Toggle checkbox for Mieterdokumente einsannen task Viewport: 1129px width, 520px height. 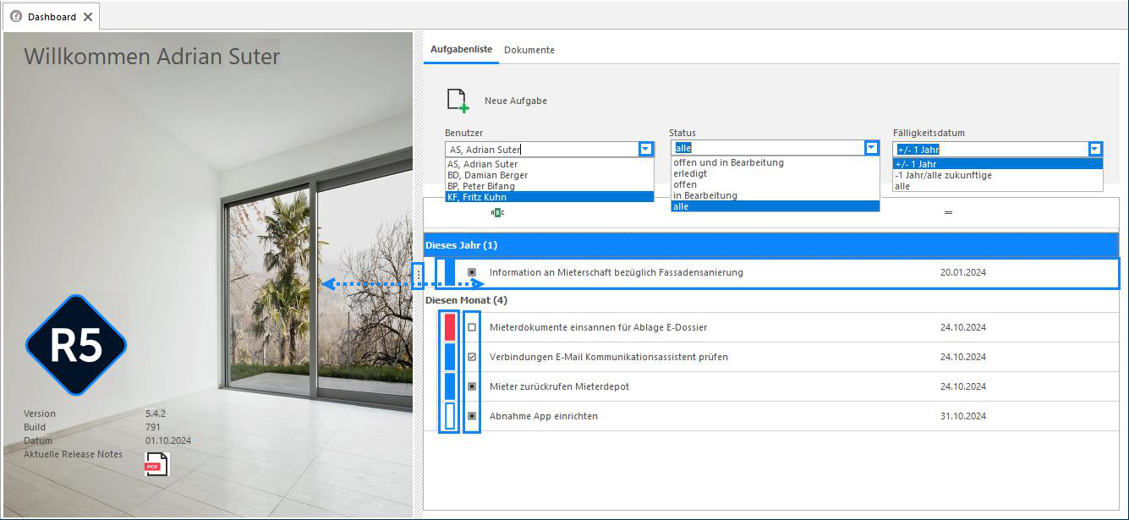[x=472, y=327]
